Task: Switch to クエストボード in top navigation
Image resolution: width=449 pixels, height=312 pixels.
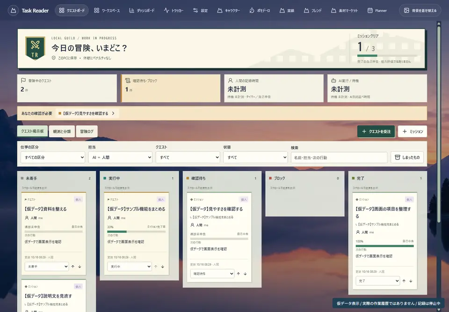Action: point(72,11)
